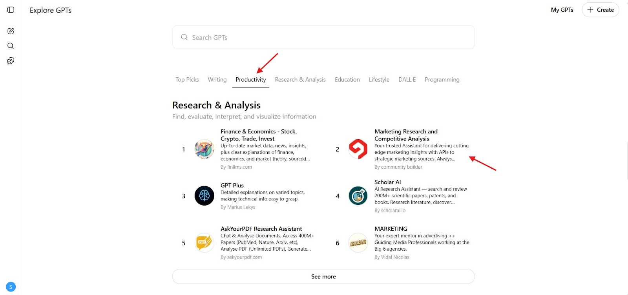Select the Top Picks tab
The image size is (628, 295).
click(x=187, y=80)
